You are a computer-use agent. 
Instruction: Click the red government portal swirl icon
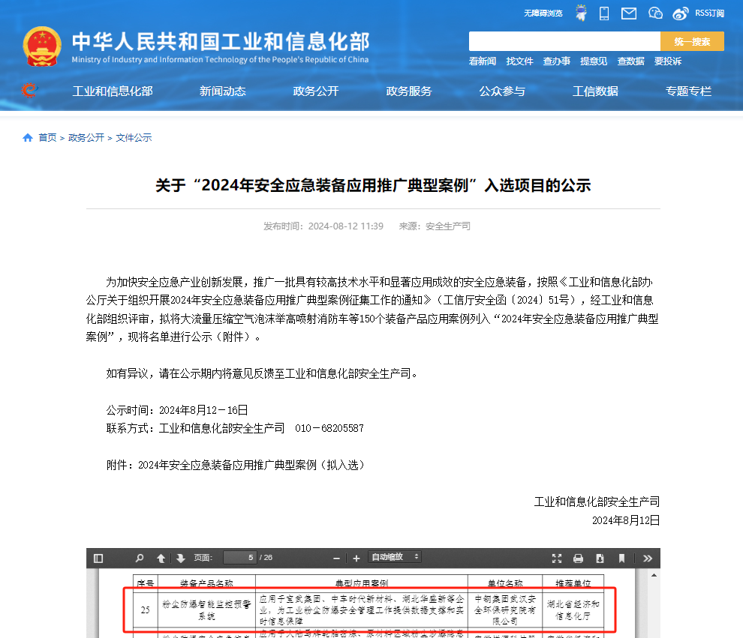click(29, 90)
